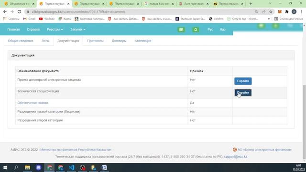Open the MetaMask fox extension

280,11
